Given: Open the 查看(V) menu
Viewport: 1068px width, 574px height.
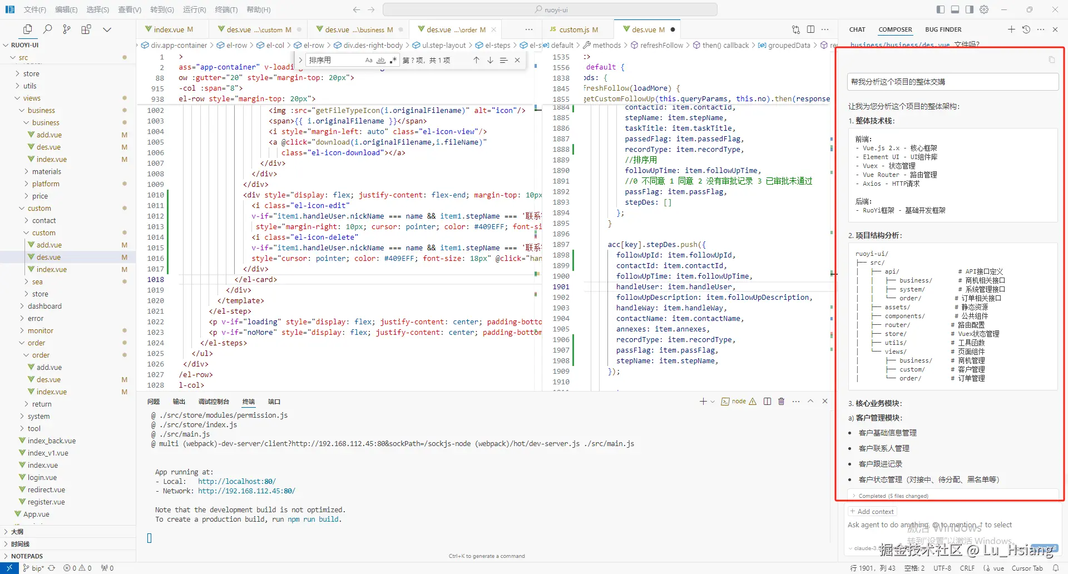Looking at the screenshot, I should point(130,9).
